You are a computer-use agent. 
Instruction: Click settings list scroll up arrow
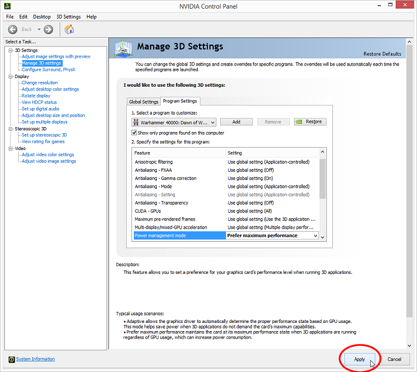322,152
